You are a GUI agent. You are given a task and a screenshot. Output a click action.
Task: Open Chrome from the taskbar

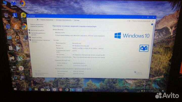coord(67,90)
